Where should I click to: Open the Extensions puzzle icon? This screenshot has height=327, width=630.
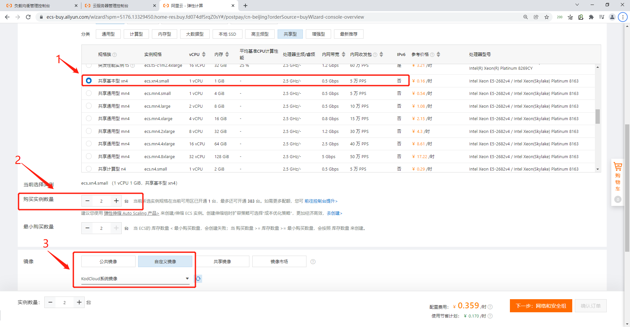591,17
